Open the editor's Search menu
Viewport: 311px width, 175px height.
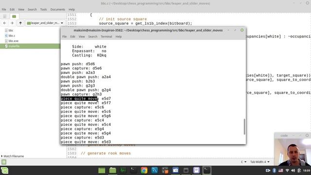[32, 10]
